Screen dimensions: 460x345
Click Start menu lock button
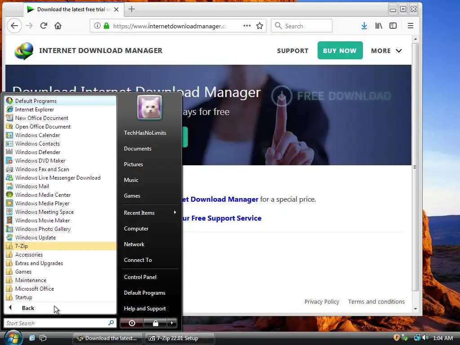[x=155, y=323]
